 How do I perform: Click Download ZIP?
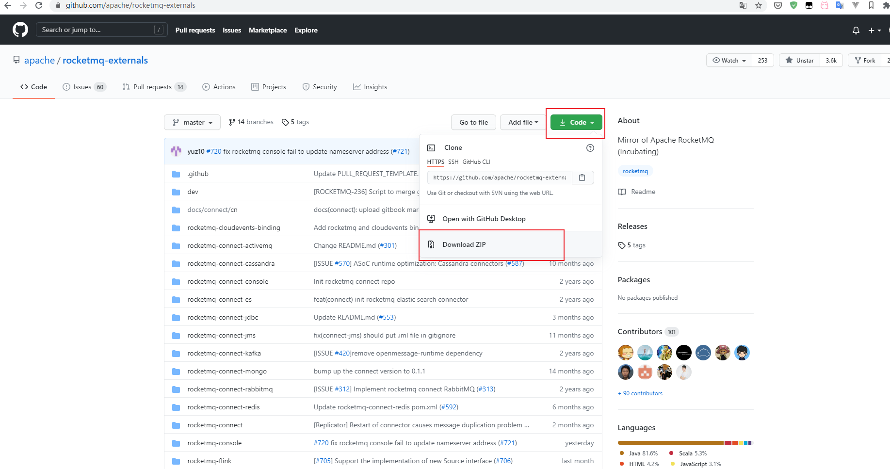tap(510, 244)
